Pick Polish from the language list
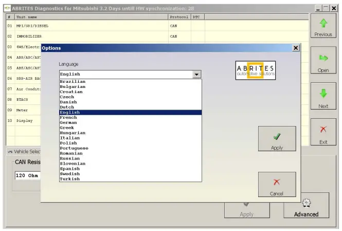The image size is (342, 231). pyautogui.click(x=131, y=143)
